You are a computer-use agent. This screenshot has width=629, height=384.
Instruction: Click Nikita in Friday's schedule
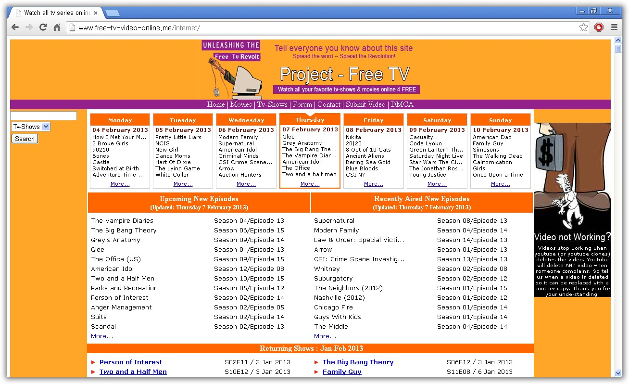pos(353,137)
